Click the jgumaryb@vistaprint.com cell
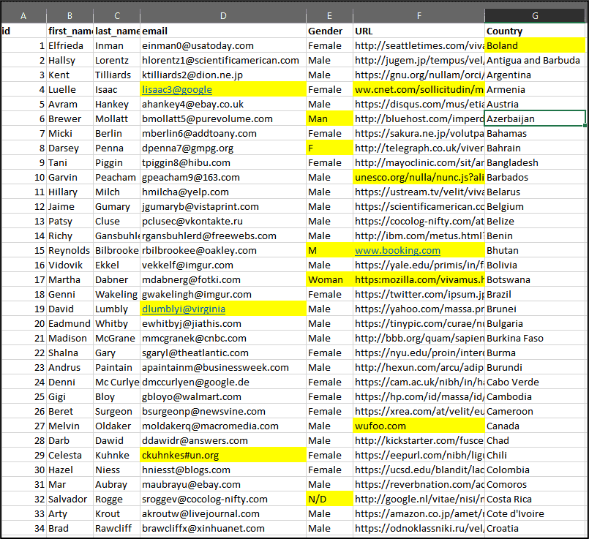 click(x=223, y=207)
